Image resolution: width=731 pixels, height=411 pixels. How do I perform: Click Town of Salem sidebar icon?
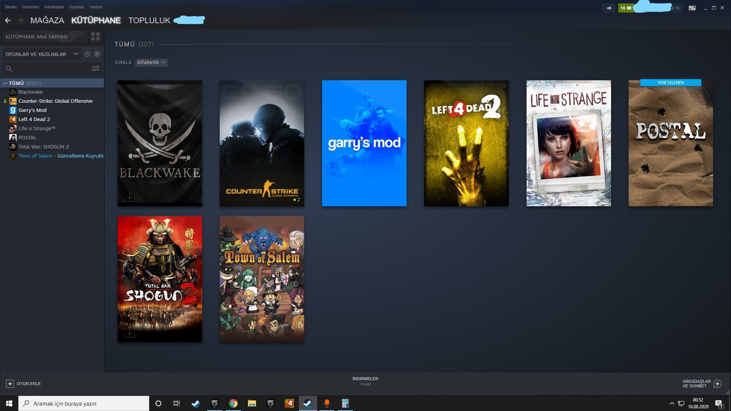coord(13,156)
